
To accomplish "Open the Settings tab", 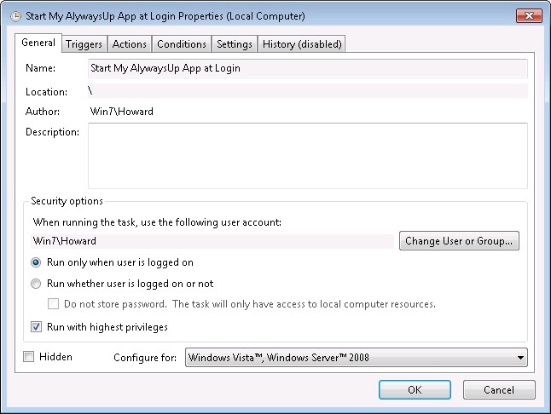I will click(235, 44).
